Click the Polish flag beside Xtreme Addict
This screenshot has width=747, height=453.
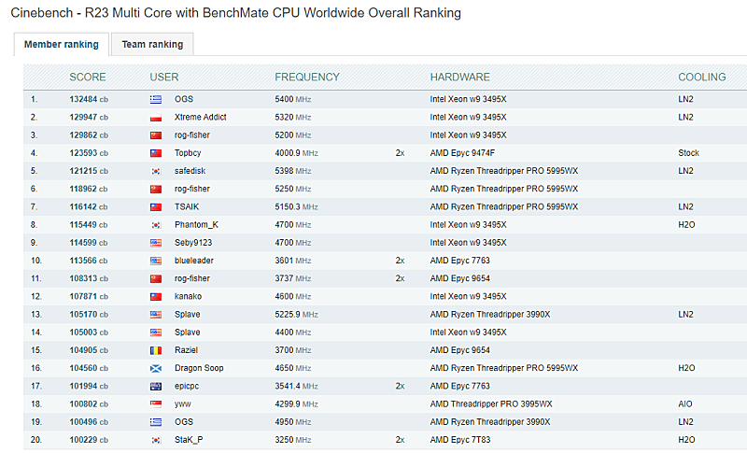tap(156, 118)
